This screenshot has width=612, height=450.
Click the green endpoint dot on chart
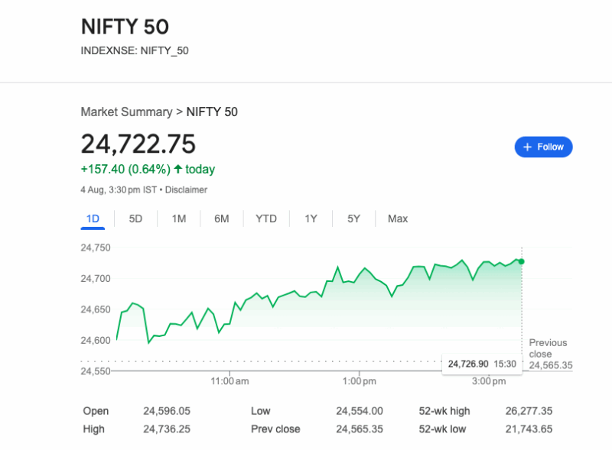click(x=522, y=261)
